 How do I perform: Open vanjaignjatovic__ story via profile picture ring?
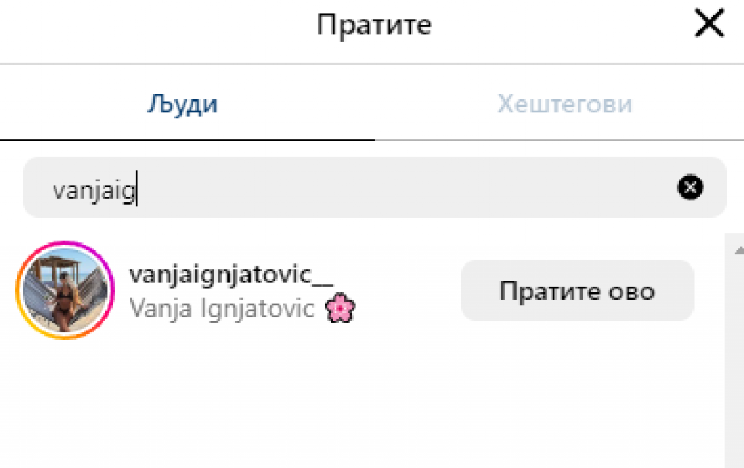click(65, 290)
